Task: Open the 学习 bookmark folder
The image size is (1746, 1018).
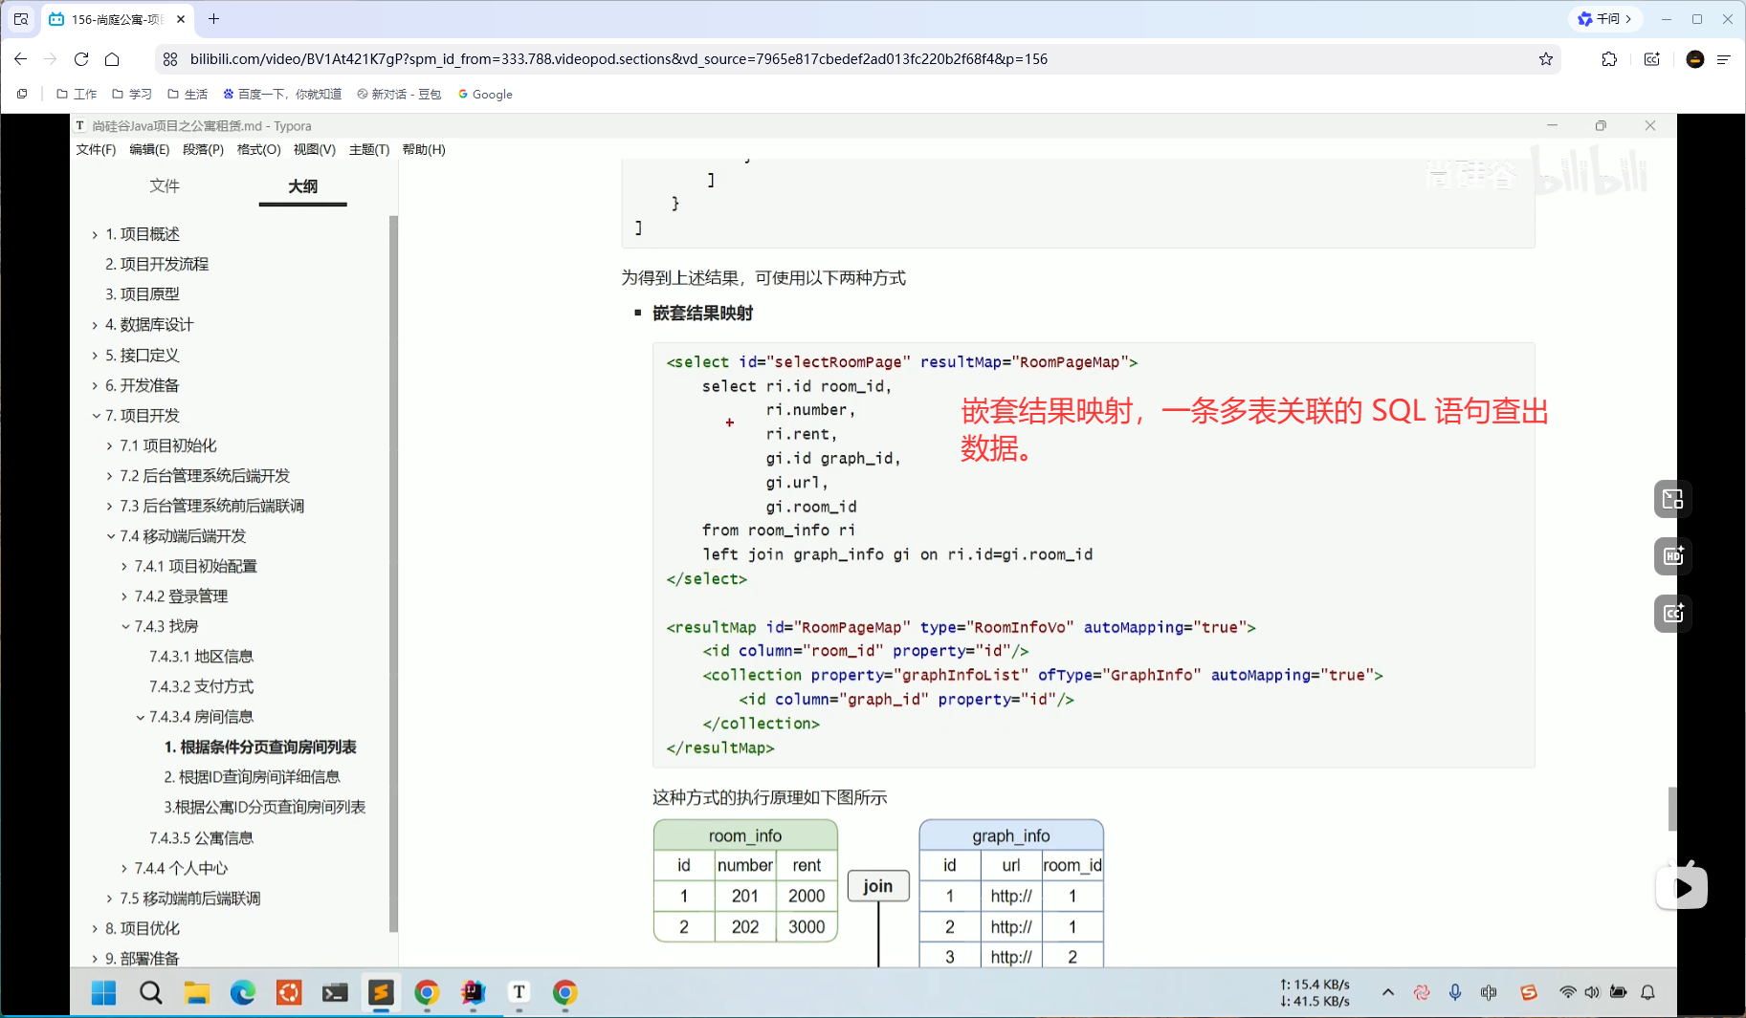Action: coord(132,94)
